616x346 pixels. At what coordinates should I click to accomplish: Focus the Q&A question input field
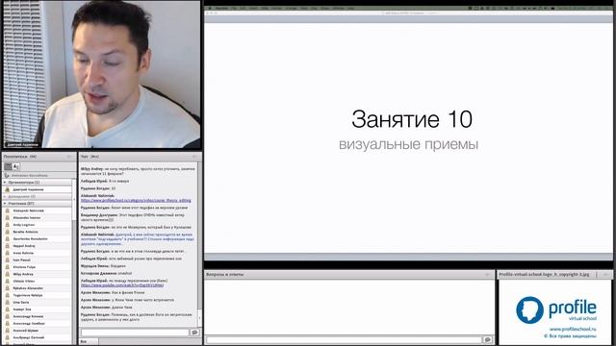point(344,339)
